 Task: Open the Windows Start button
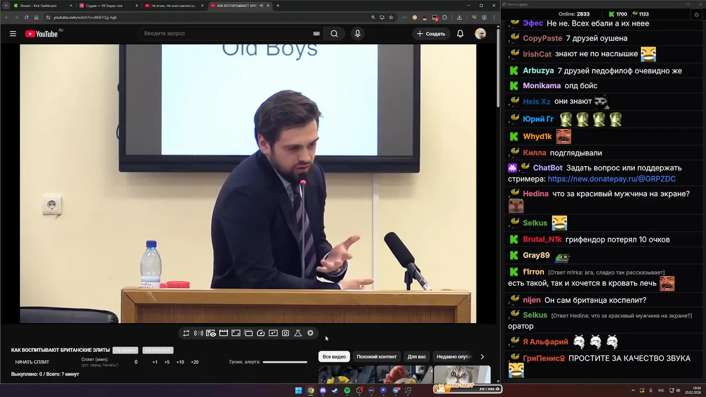298,390
